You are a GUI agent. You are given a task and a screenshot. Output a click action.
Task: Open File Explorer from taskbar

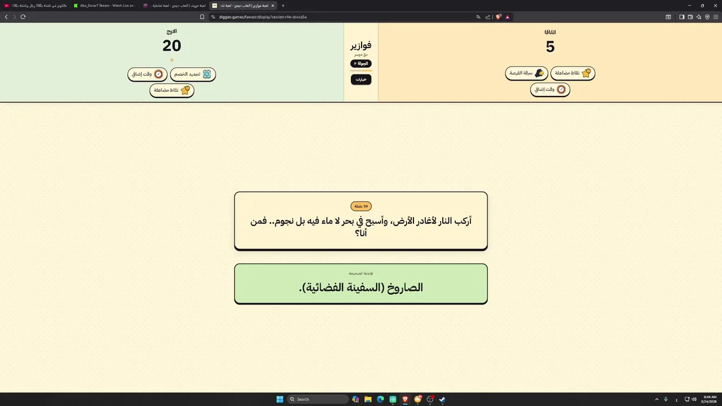point(368,399)
